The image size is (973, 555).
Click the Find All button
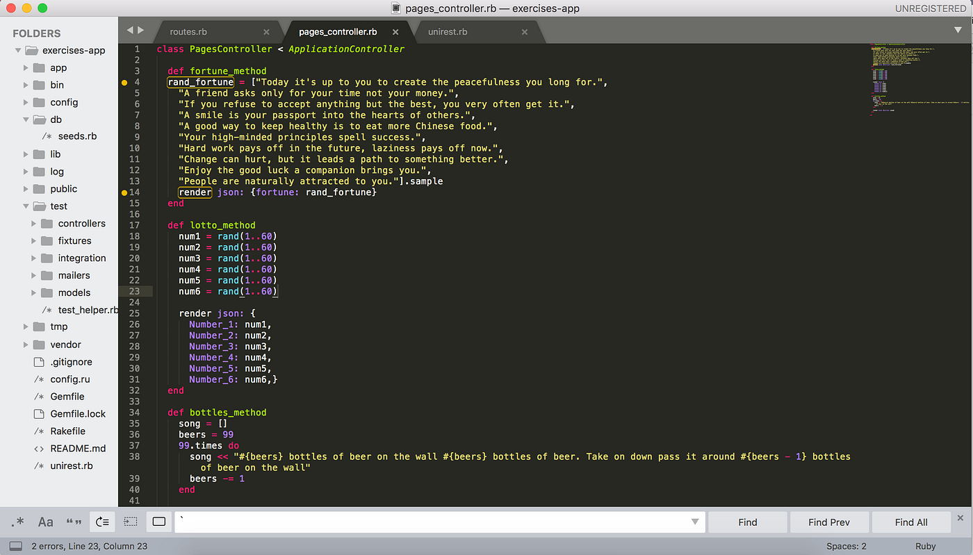click(911, 522)
